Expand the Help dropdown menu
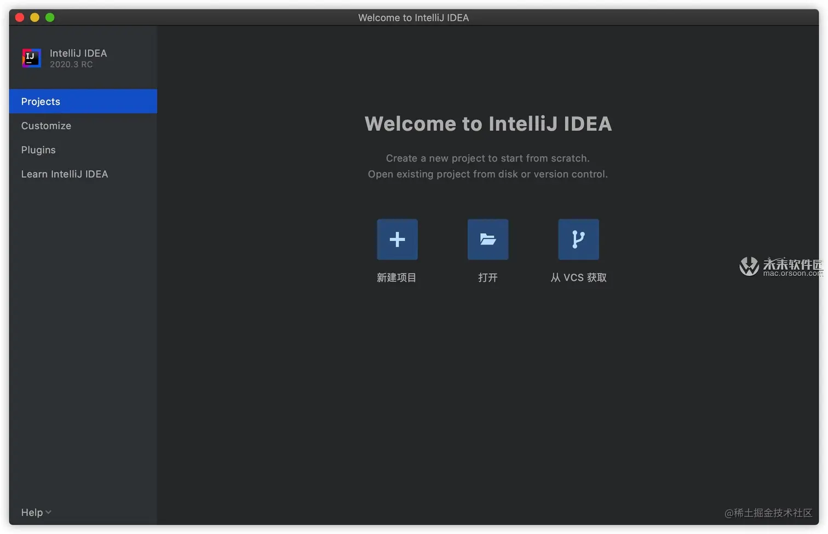Screen dimensions: 828x534 [x=36, y=512]
